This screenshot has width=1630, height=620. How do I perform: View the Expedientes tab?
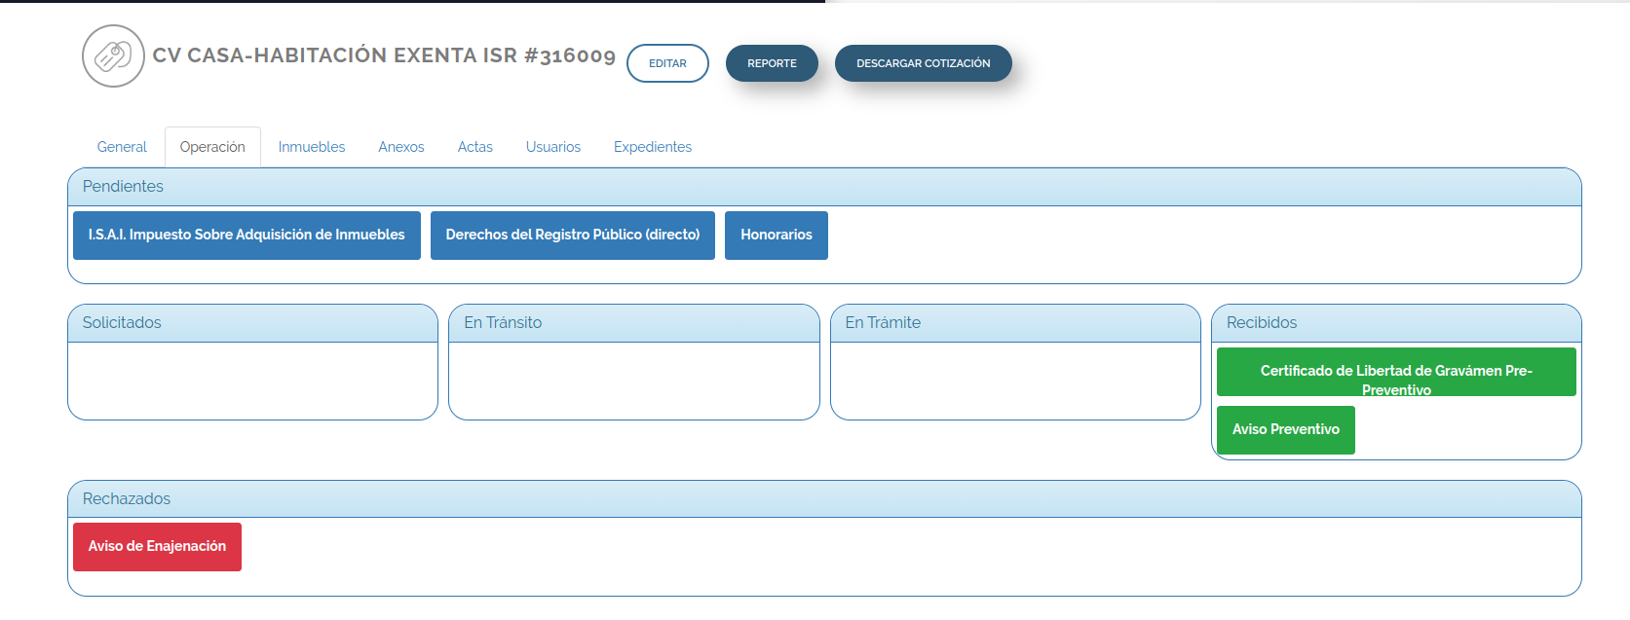(x=653, y=147)
